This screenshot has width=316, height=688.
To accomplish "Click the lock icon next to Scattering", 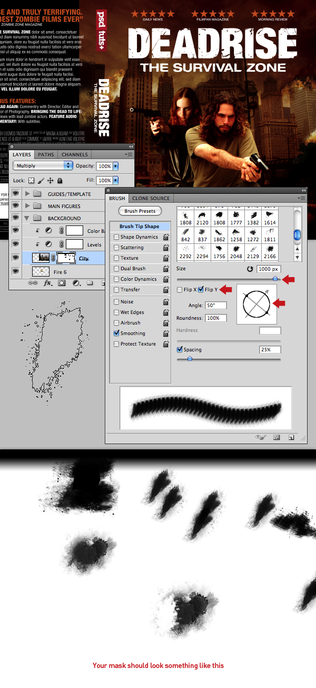I will tap(166, 248).
